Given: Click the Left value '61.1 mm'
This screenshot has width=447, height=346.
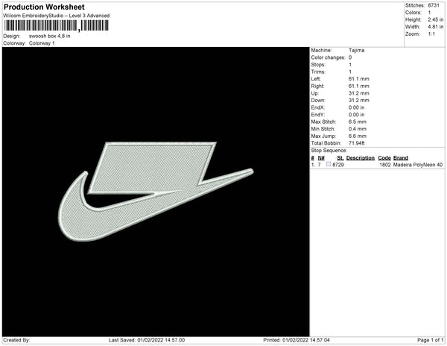Looking at the screenshot, I should pyautogui.click(x=359, y=79).
